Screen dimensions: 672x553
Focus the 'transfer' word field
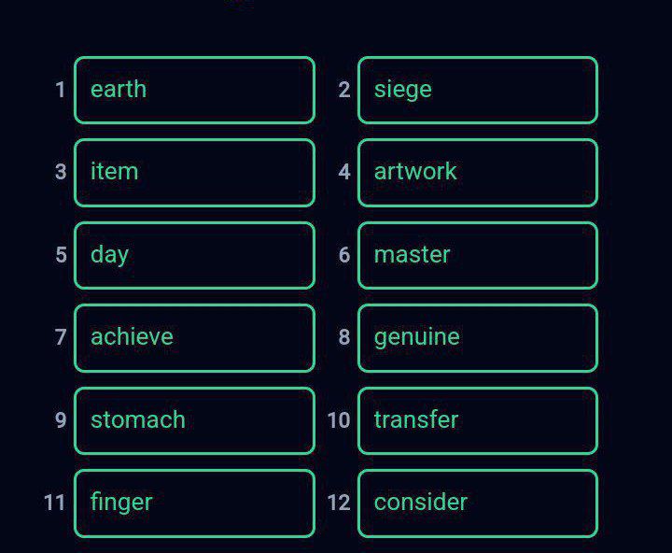[x=477, y=420]
